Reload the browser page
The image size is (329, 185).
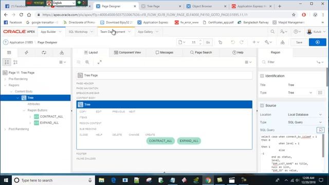[x=21, y=15]
